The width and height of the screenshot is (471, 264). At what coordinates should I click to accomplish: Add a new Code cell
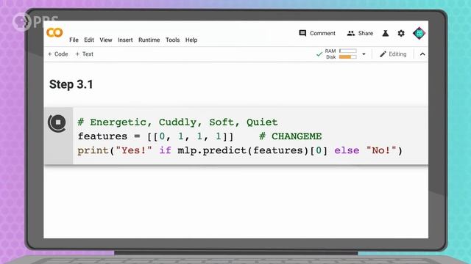[x=58, y=54]
